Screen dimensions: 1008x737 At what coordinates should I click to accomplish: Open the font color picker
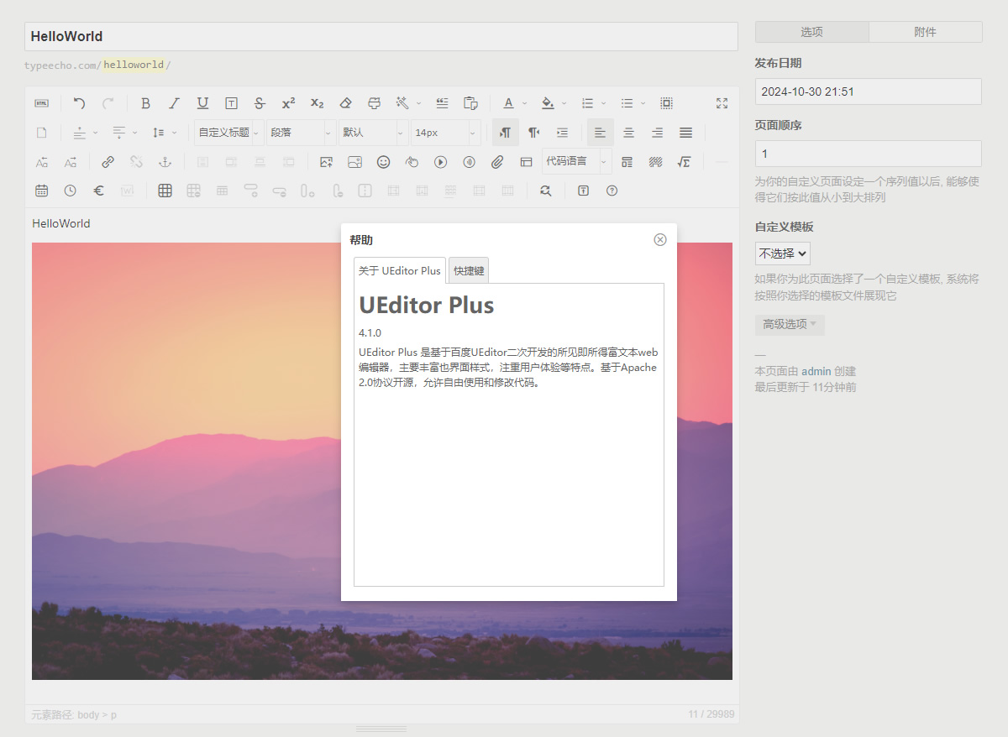tap(508, 103)
